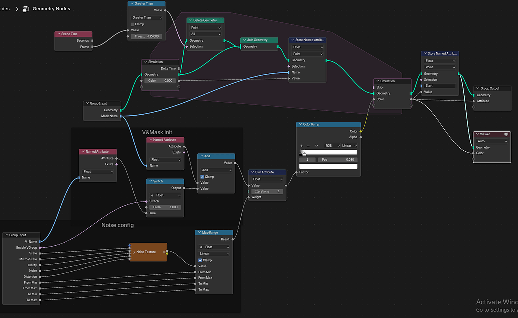
Task: Collapse the Blur Attribute node
Action: pos(252,172)
